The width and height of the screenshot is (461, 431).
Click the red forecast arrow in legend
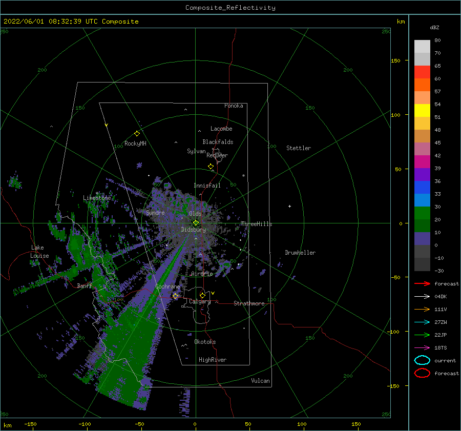(x=422, y=283)
